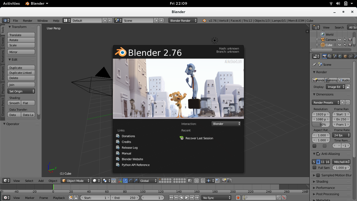Viewport: 357px width, 201px height.
Task: Open the No Sync dropdown in timeline
Action: pos(217,198)
